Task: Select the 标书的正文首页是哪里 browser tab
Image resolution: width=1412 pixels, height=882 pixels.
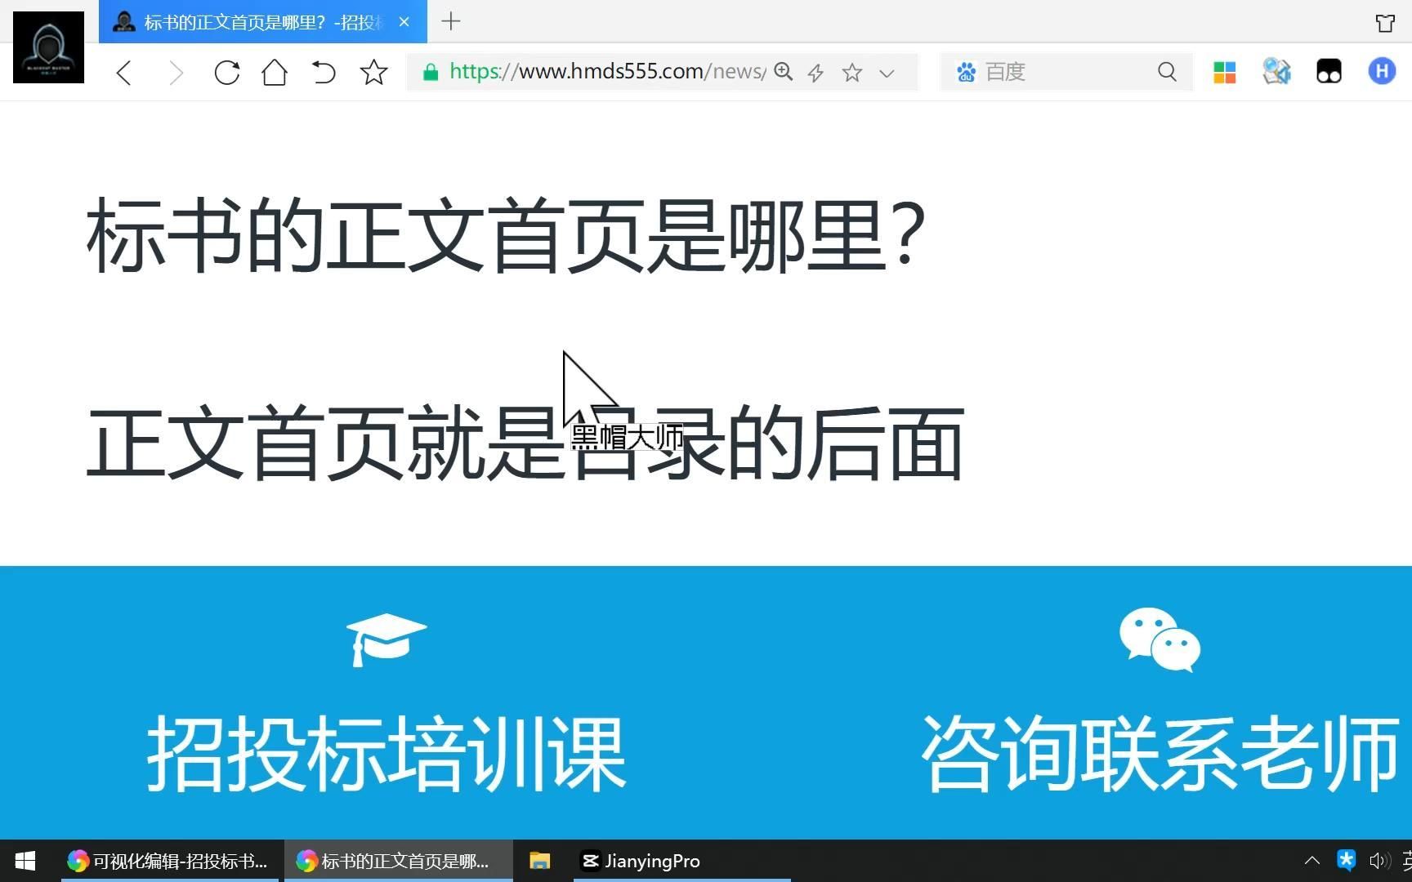Action: (x=245, y=22)
